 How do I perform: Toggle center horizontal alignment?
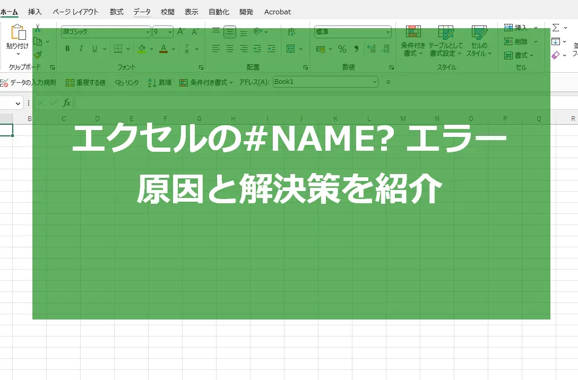click(230, 49)
